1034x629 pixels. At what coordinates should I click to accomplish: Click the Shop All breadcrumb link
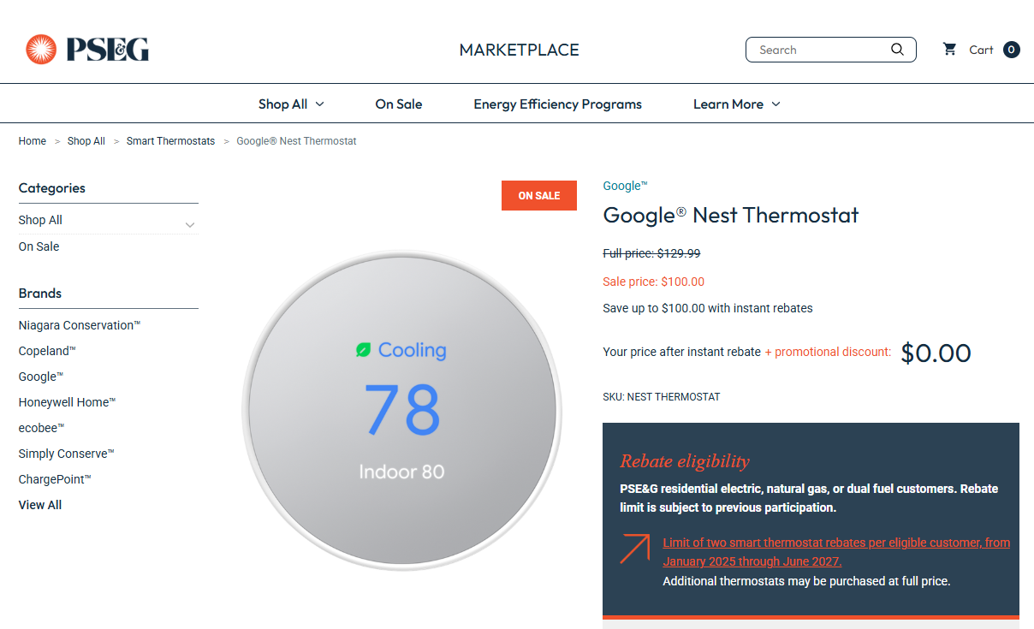(86, 141)
